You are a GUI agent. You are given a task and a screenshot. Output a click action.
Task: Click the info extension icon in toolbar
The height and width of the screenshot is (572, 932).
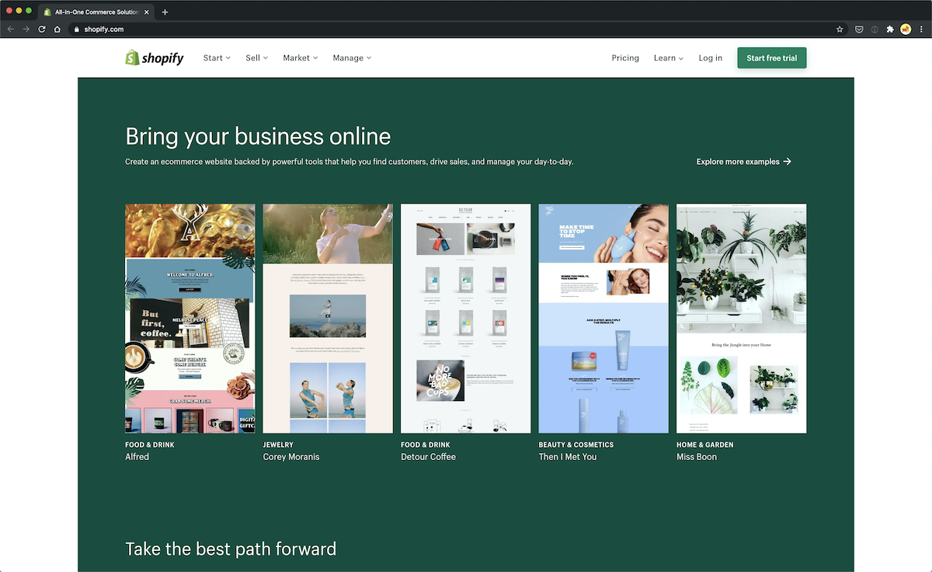[875, 29]
